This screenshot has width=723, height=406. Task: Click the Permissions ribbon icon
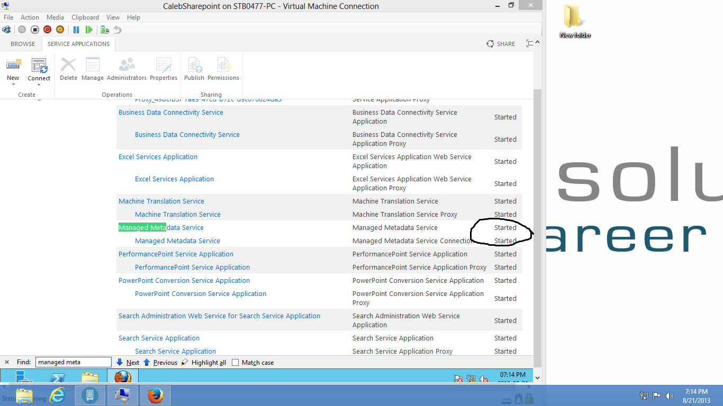[223, 65]
